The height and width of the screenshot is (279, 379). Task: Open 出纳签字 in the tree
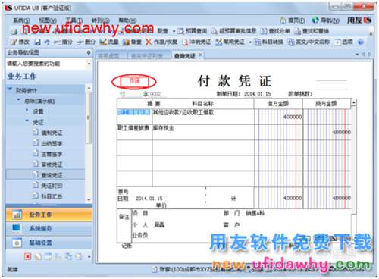tap(52, 143)
